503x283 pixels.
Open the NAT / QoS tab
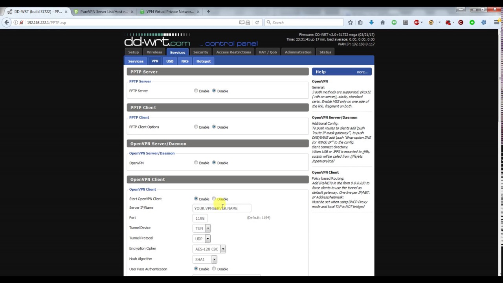pyautogui.click(x=268, y=52)
